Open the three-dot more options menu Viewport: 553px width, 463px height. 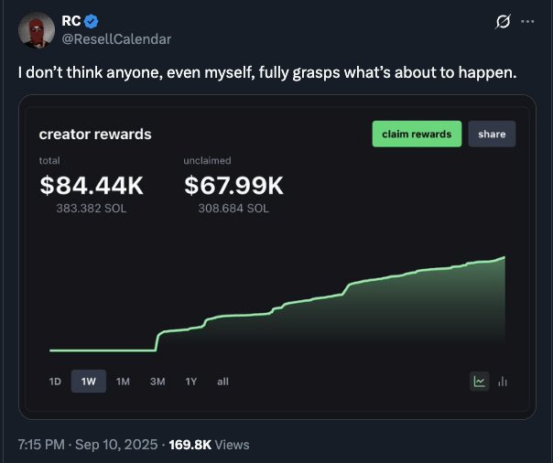pos(526,22)
